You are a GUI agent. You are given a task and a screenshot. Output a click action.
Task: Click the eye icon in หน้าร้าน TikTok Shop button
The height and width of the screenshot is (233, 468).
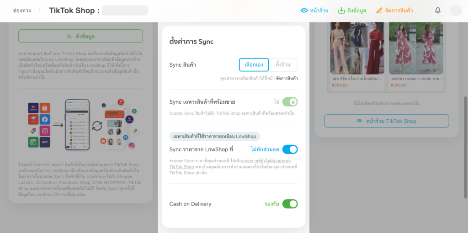point(359,121)
